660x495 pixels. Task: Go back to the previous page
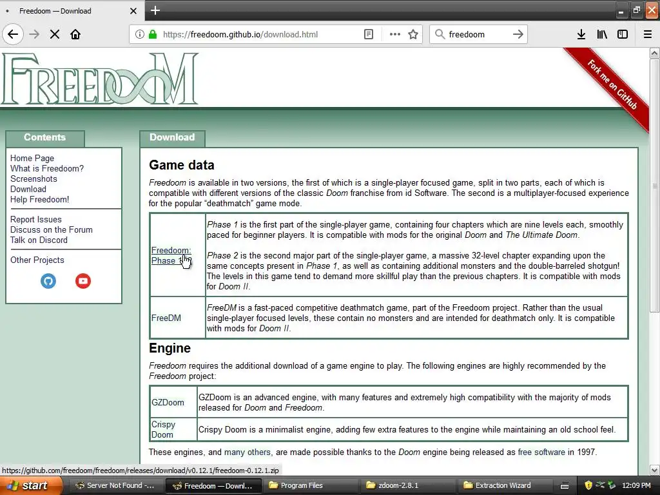tap(13, 35)
